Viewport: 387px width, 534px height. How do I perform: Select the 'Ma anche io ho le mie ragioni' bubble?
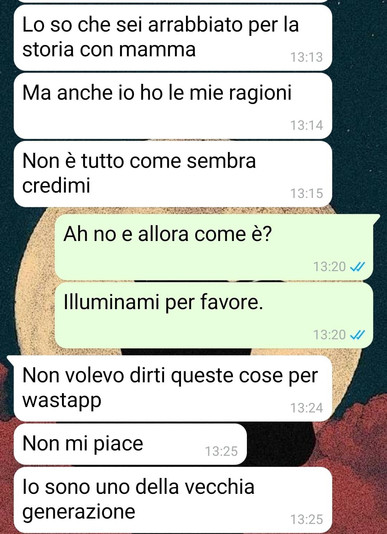pyautogui.click(x=173, y=106)
